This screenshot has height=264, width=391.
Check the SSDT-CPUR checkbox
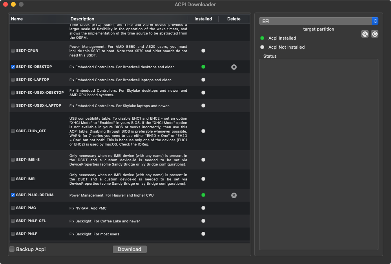pyautogui.click(x=13, y=51)
